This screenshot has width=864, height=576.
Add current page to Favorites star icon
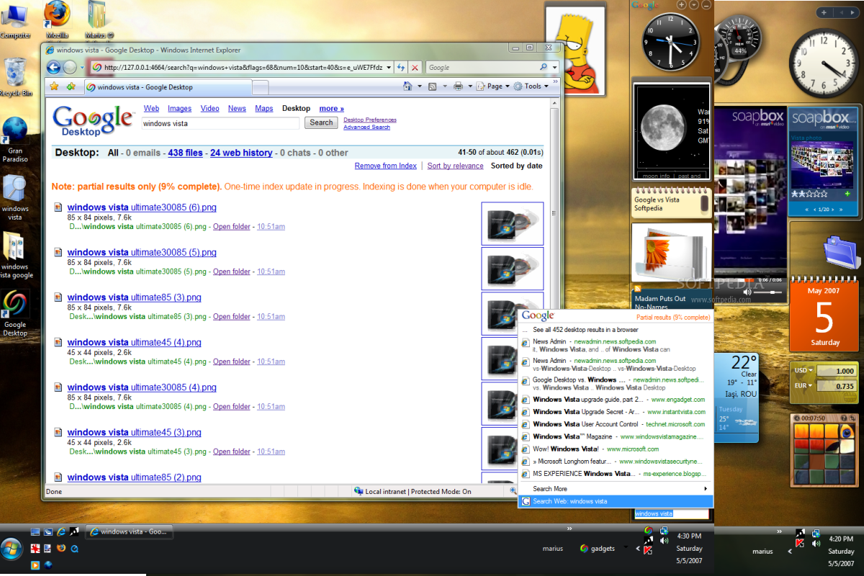pyautogui.click(x=71, y=86)
